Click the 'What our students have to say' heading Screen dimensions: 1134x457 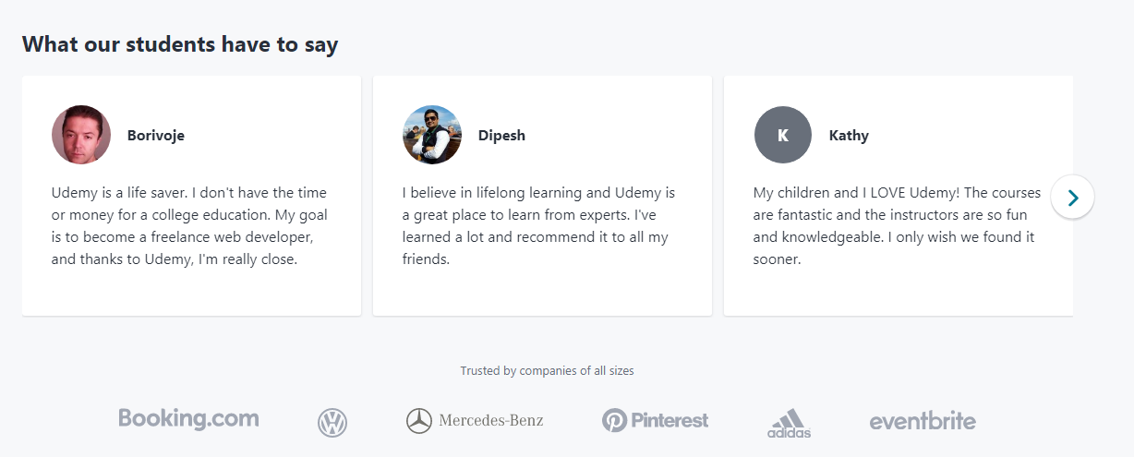click(180, 43)
